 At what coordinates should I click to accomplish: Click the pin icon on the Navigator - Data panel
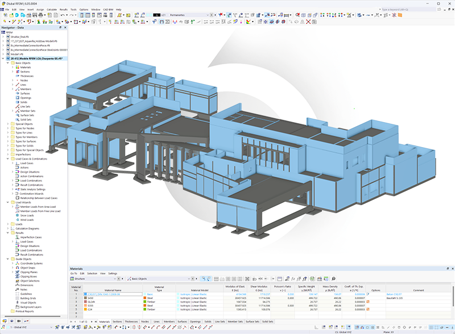point(60,27)
